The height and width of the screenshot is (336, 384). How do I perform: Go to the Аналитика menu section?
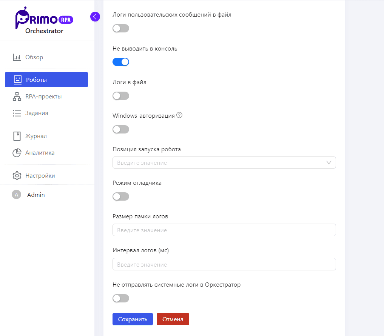point(40,153)
